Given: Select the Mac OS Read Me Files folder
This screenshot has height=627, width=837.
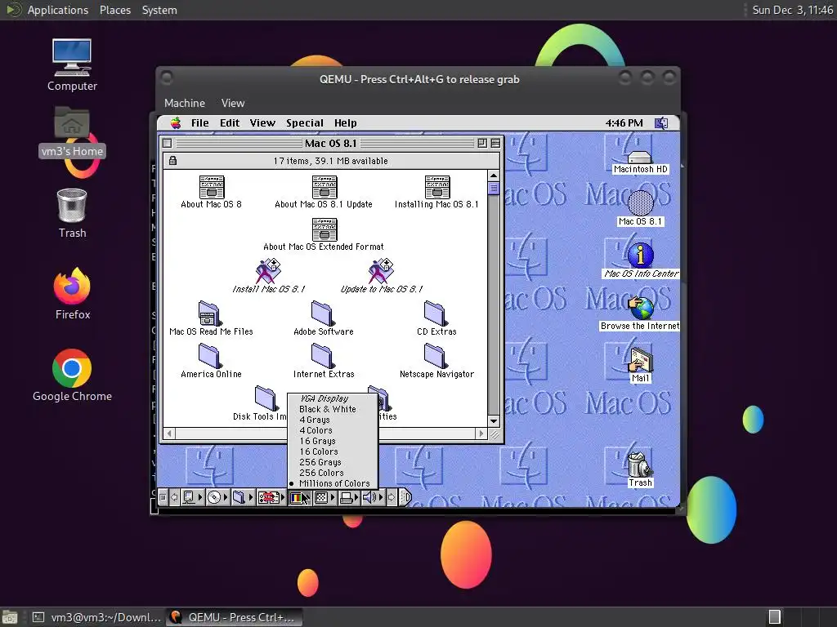Looking at the screenshot, I should [x=209, y=313].
